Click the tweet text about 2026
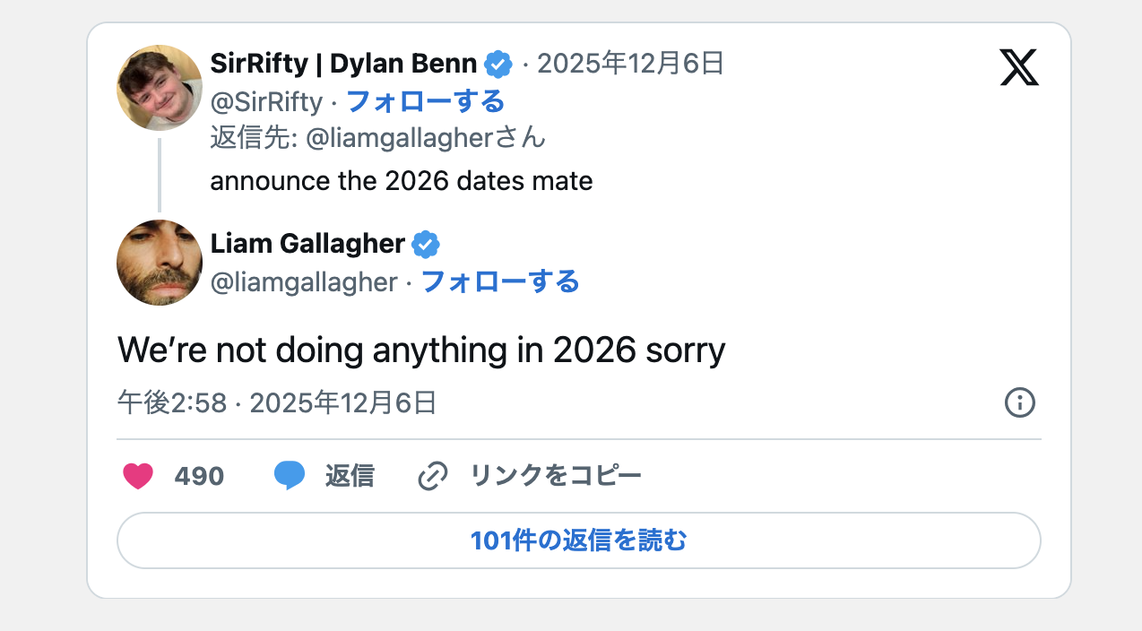The width and height of the screenshot is (1142, 631). coord(421,350)
